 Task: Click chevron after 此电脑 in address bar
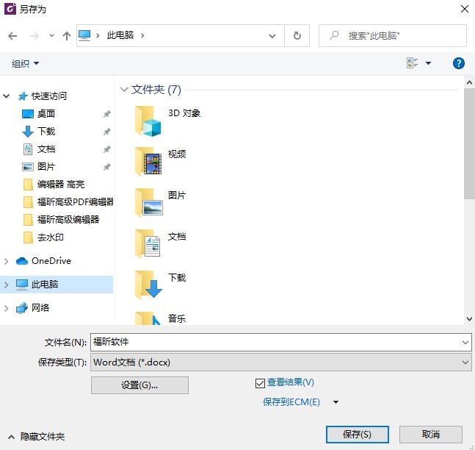[x=142, y=36]
